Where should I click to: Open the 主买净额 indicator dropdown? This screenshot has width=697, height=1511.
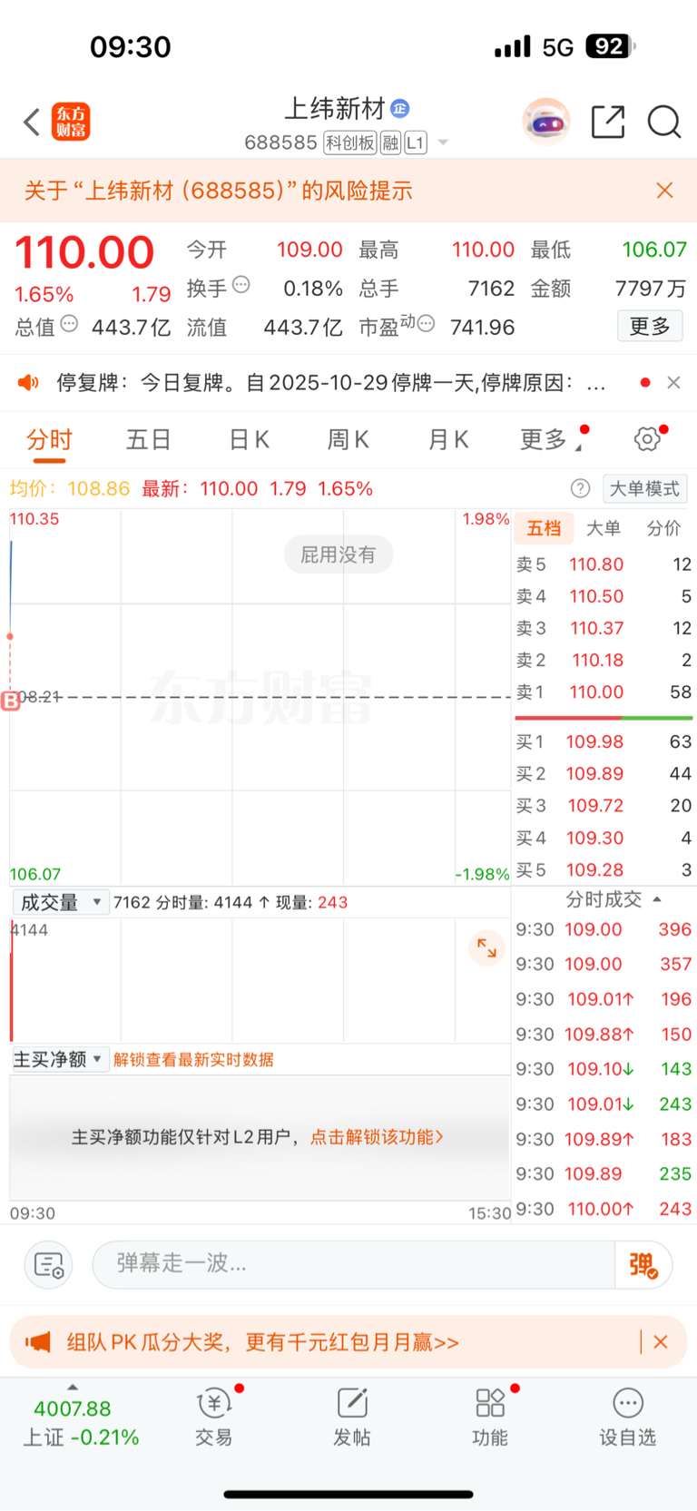click(x=59, y=1059)
